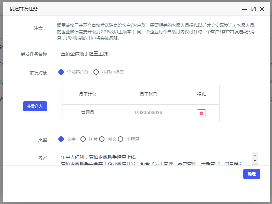272x204 pixels.
Task: Select the 全部客户群 radio option
Action: [x=61, y=72]
